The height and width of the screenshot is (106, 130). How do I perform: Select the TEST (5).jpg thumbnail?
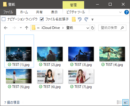[19, 76]
